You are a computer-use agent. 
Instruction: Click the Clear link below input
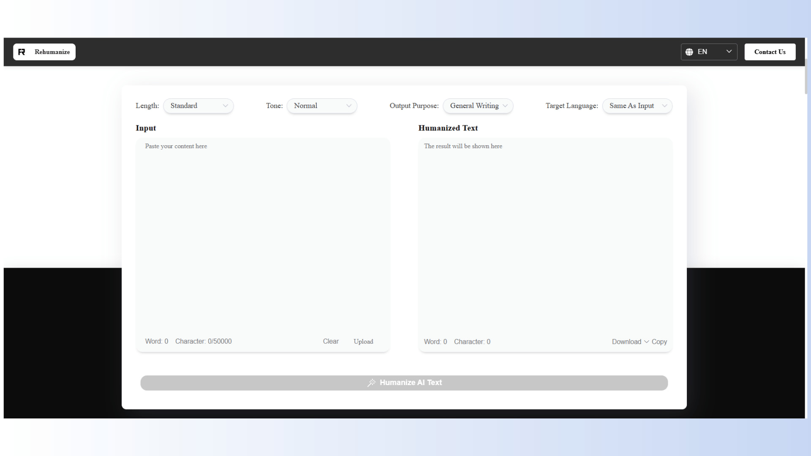tap(331, 341)
